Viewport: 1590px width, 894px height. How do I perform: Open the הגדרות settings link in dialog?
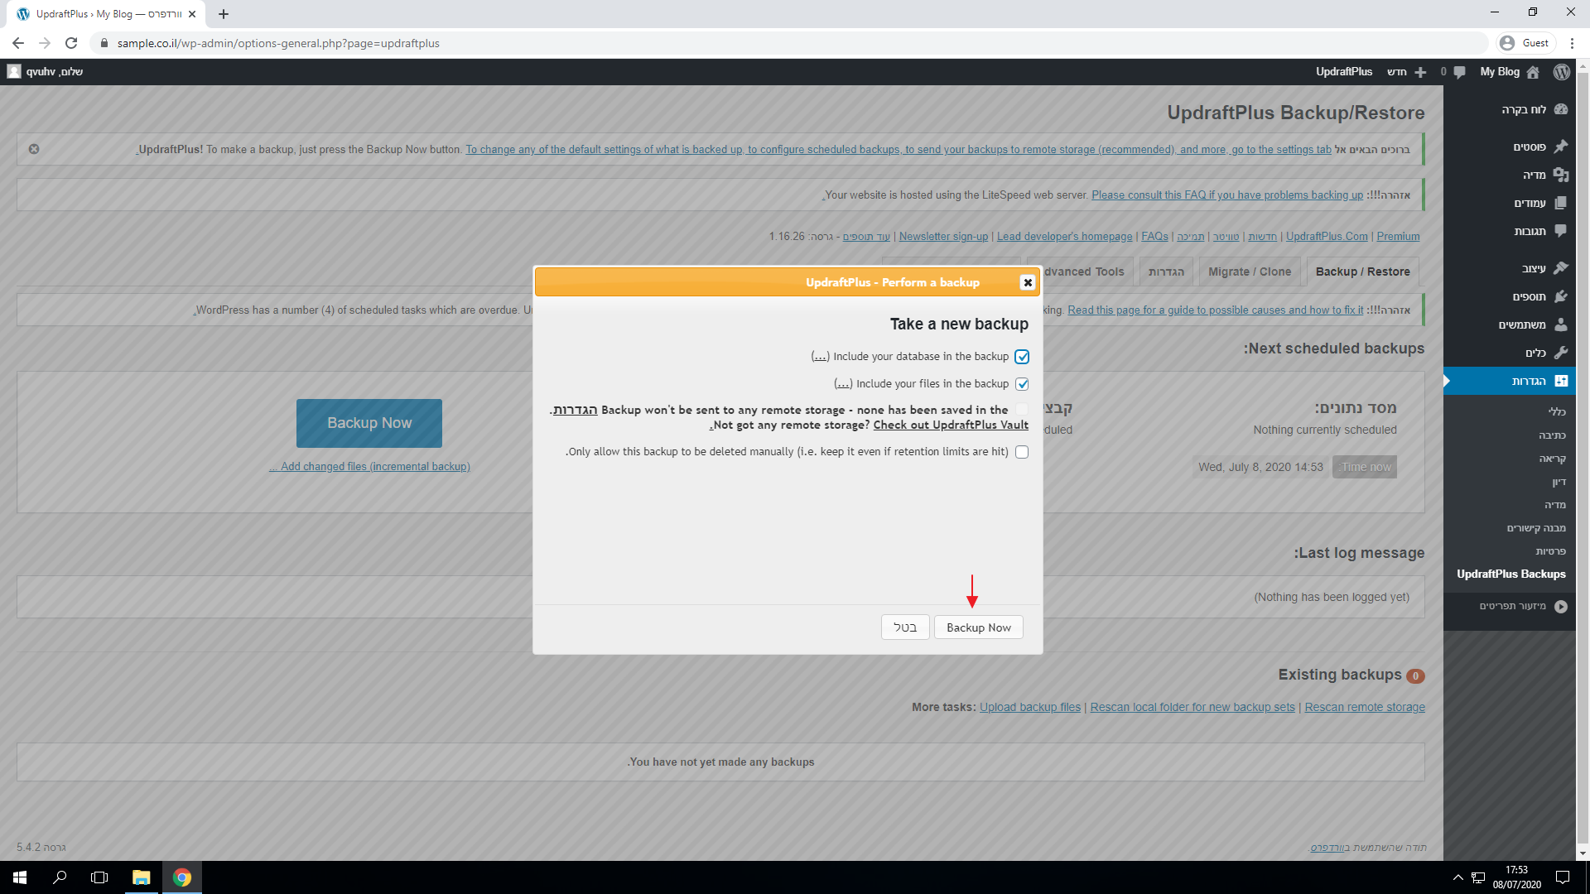[x=576, y=410]
